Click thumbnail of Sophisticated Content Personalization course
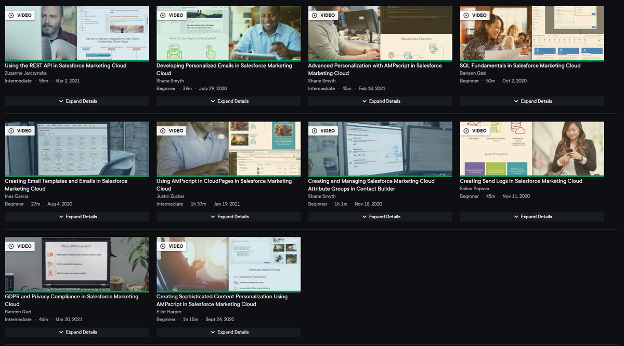The width and height of the screenshot is (624, 346). (x=229, y=264)
